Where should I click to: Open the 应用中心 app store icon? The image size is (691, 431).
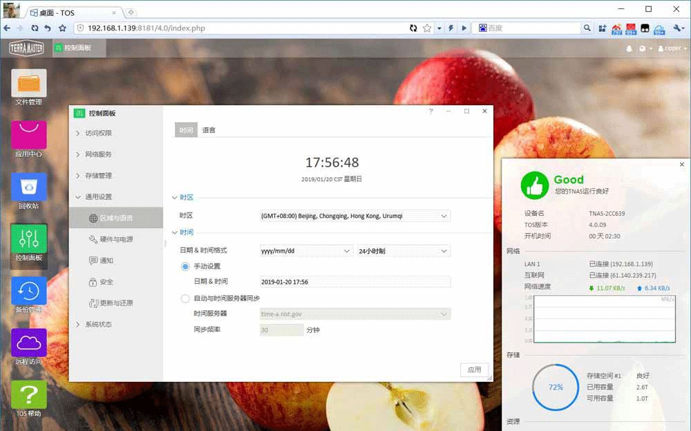click(29, 136)
